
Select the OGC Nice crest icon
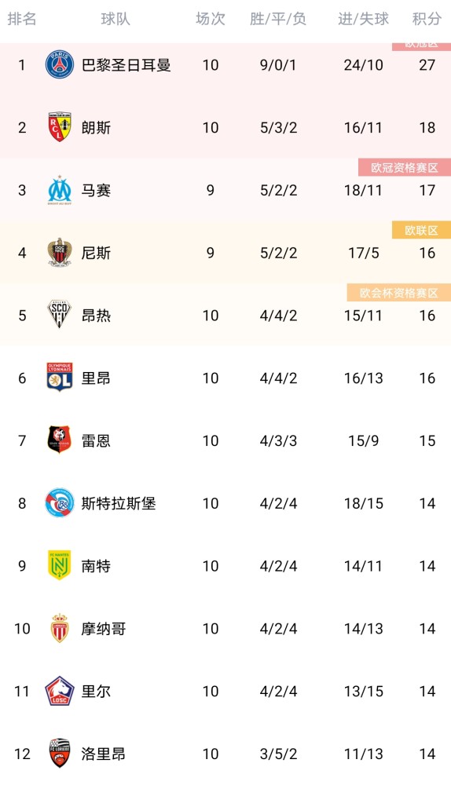60,252
